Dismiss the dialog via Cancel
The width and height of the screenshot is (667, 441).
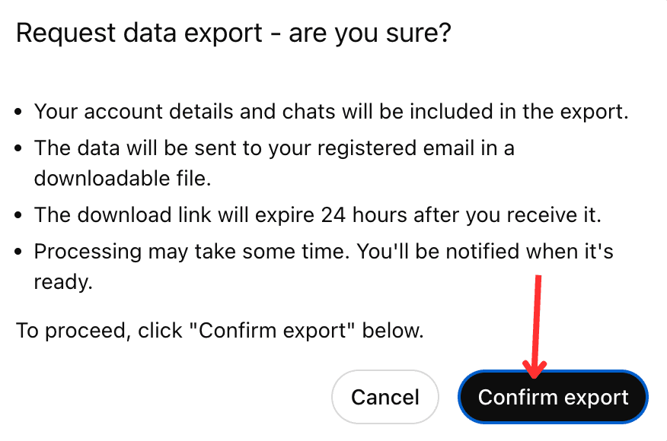(385, 397)
